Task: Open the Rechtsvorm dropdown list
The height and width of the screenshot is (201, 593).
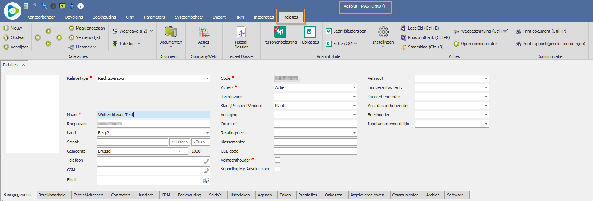Action: [x=354, y=97]
